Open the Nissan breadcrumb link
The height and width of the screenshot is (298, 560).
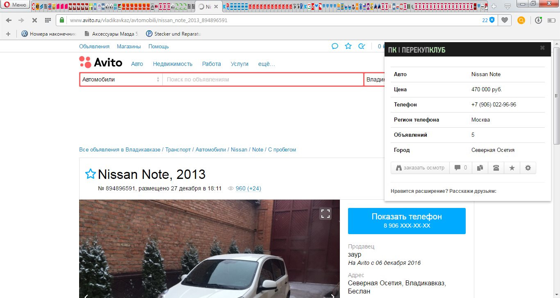tap(239, 149)
